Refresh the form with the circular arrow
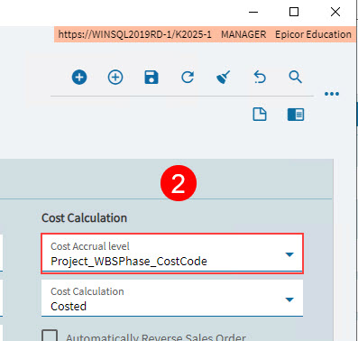The image size is (358, 341). coord(188,78)
